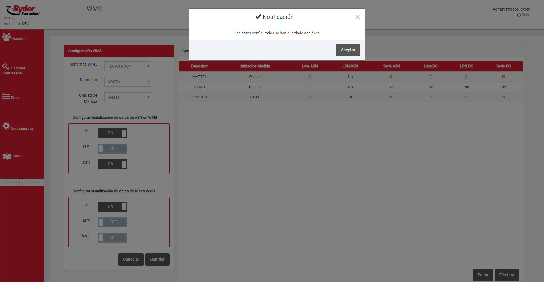Image resolution: width=544 pixels, height=282 pixels.
Task: Click the Eliminar button
Action: pyautogui.click(x=507, y=275)
